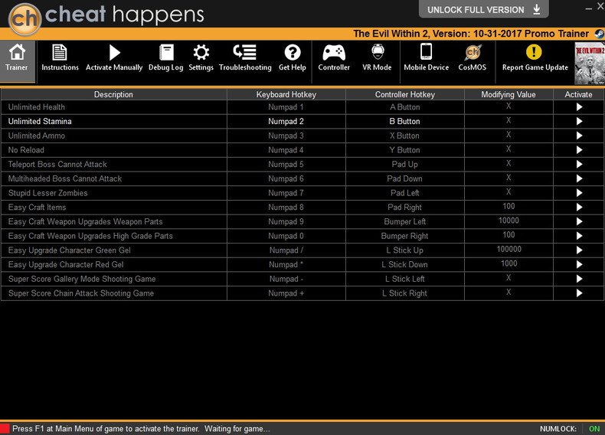Activate Super Score Gallery Mode cheat

pyautogui.click(x=579, y=279)
